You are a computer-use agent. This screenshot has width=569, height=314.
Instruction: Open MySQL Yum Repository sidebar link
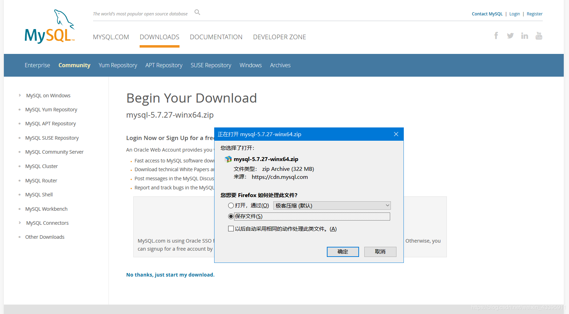[x=51, y=110]
